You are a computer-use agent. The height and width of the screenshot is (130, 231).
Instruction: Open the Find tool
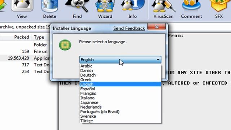click(x=77, y=9)
